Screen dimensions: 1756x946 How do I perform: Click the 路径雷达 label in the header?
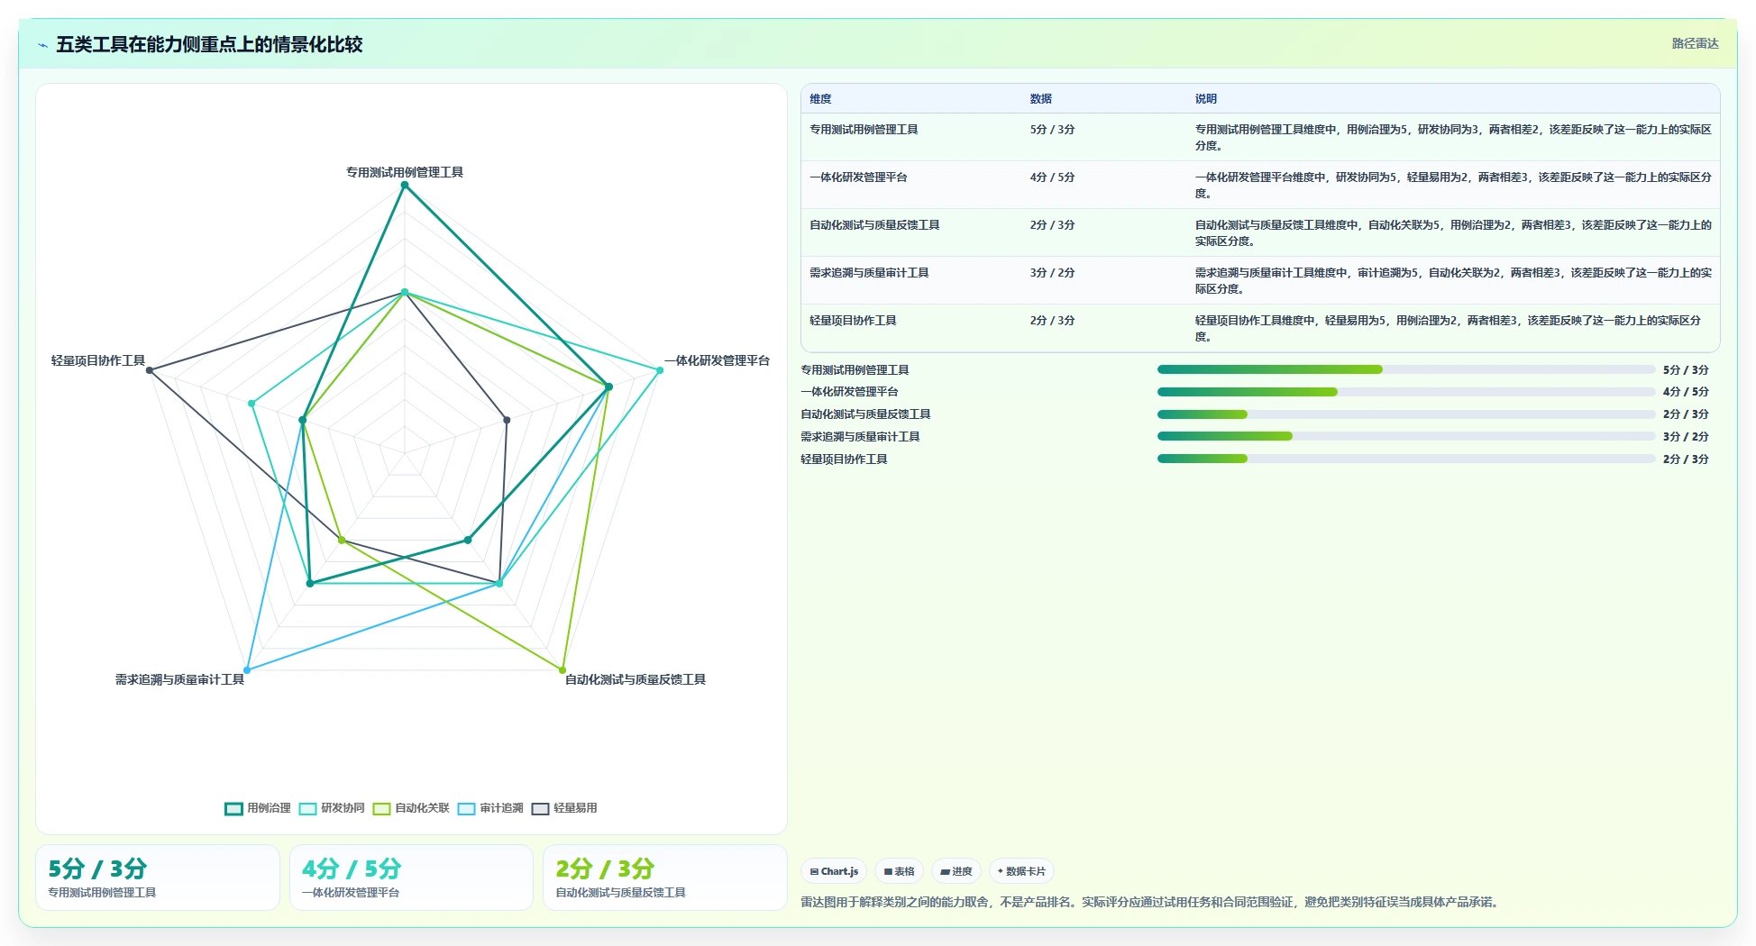point(1695,43)
